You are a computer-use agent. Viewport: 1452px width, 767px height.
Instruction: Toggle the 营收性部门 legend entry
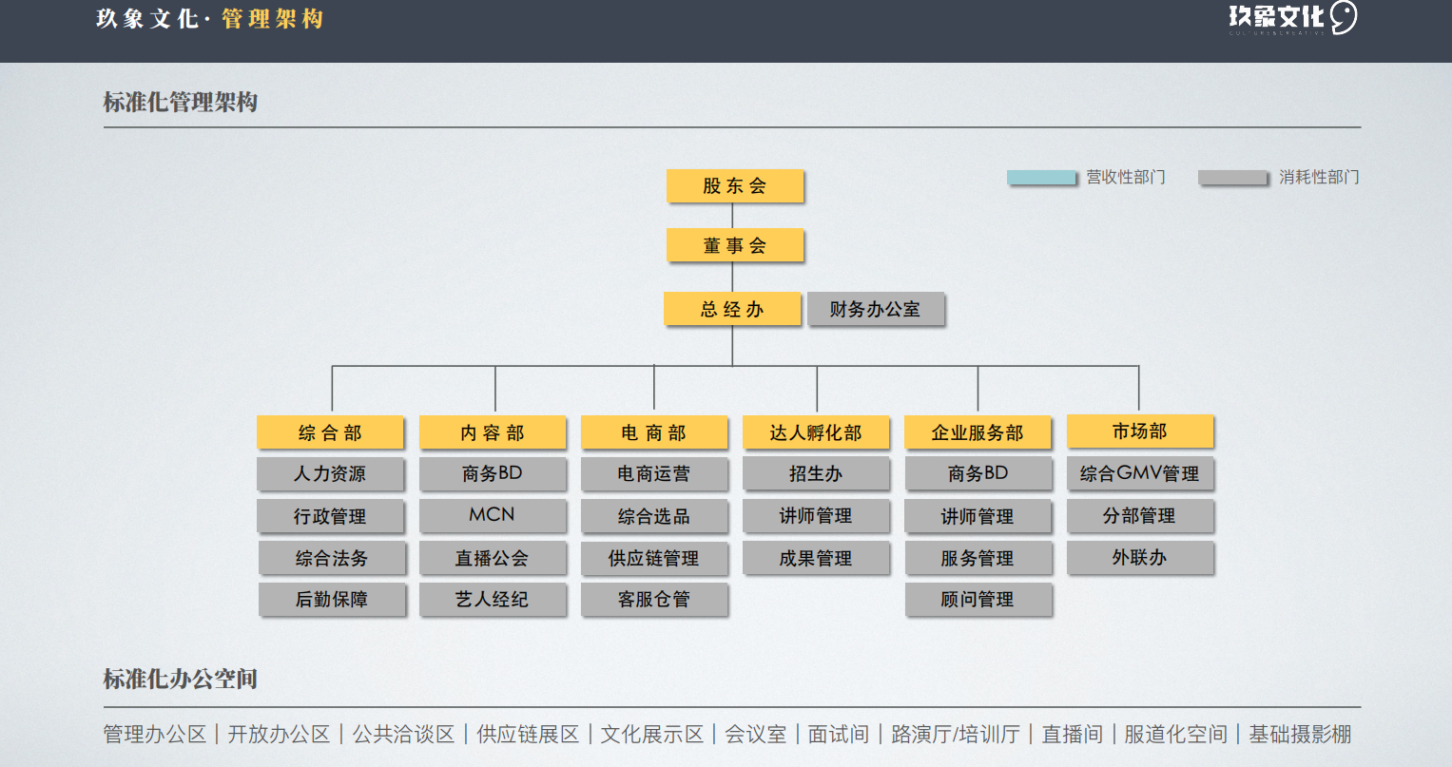tap(1123, 177)
